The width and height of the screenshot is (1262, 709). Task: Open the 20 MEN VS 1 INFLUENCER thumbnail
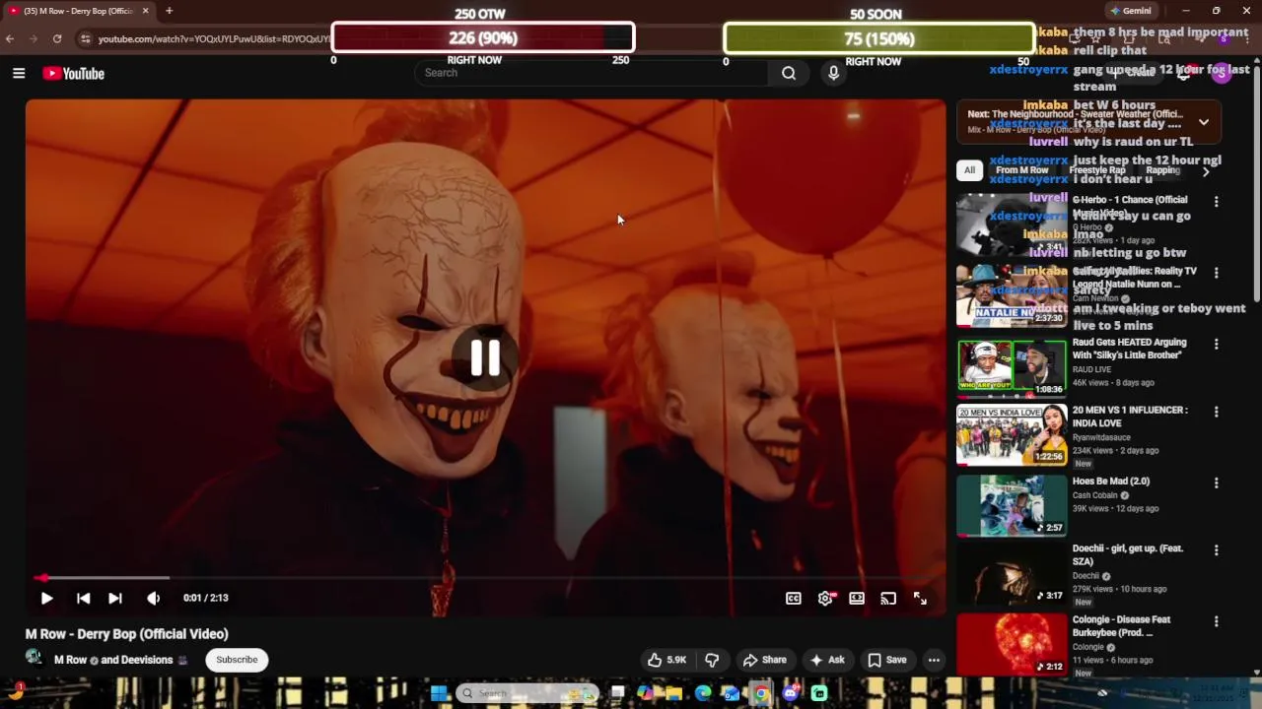tap(1012, 434)
